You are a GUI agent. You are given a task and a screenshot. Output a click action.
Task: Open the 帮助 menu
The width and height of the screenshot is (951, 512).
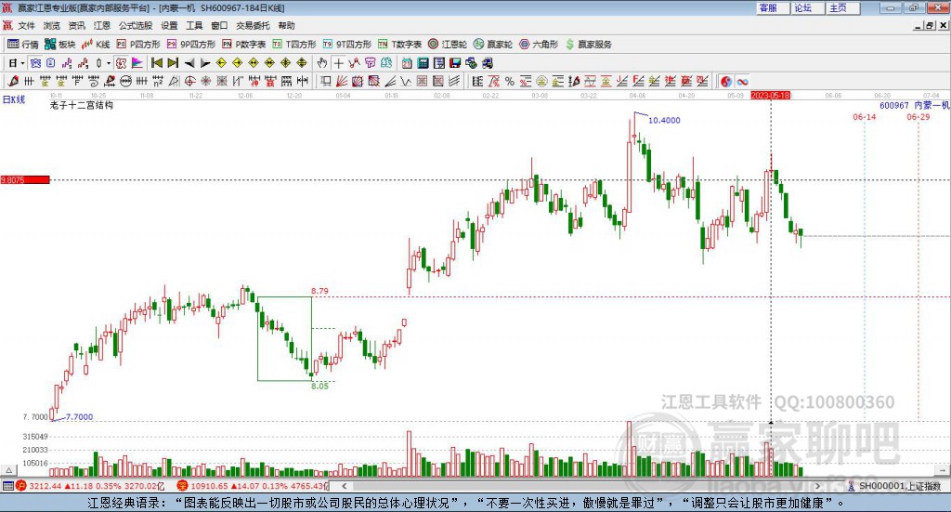(286, 25)
